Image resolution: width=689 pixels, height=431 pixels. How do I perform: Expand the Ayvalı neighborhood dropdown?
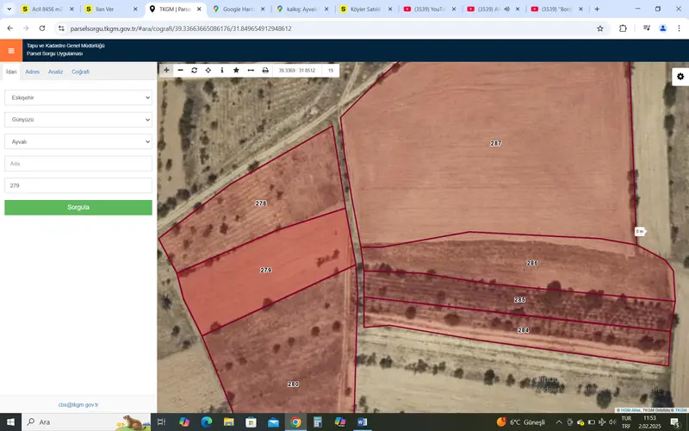(78, 141)
